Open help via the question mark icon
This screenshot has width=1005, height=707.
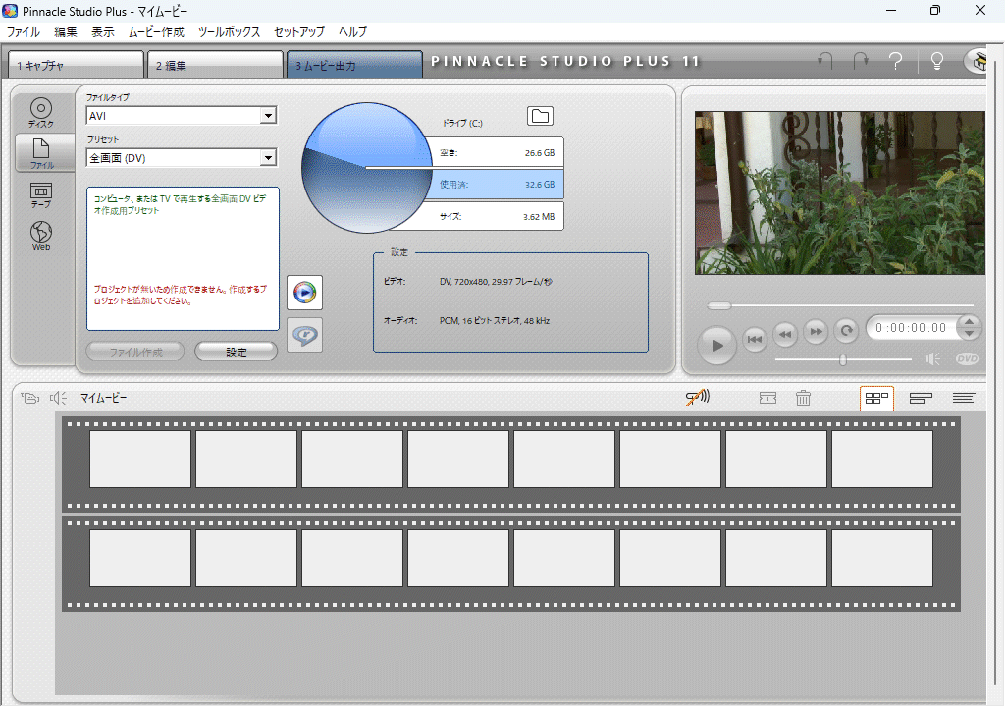point(896,61)
